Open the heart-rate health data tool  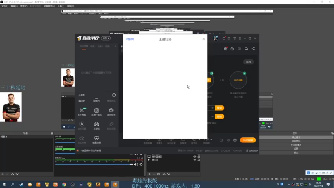click(x=96, y=140)
